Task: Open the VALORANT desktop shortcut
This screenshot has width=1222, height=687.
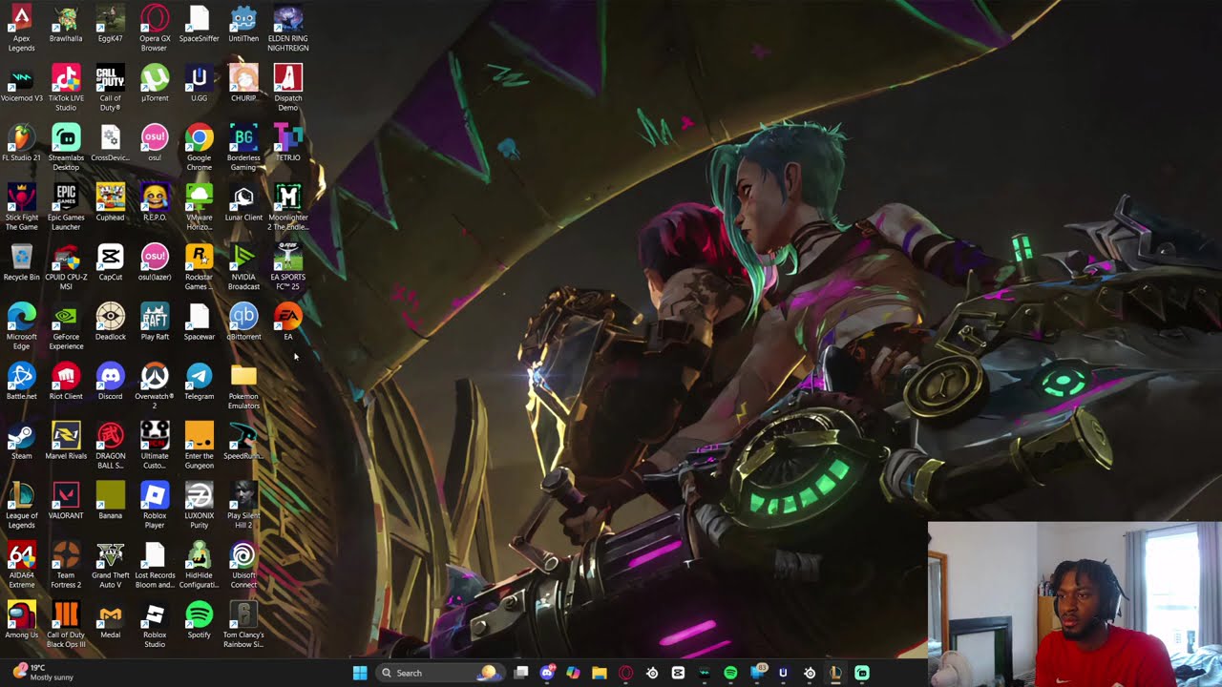Action: click(66, 500)
